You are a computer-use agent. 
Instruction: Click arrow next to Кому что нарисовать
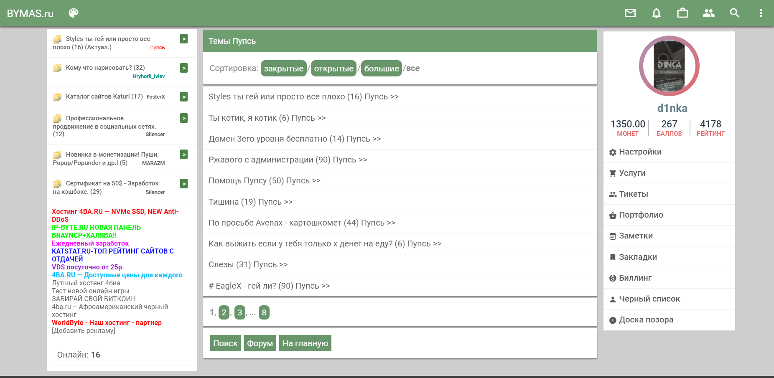click(x=184, y=68)
